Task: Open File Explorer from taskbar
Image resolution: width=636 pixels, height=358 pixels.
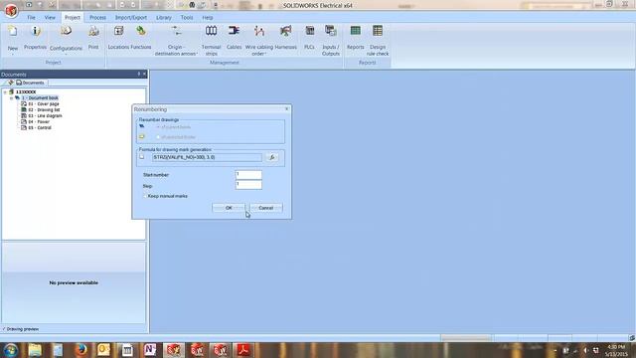Action: pos(35,350)
